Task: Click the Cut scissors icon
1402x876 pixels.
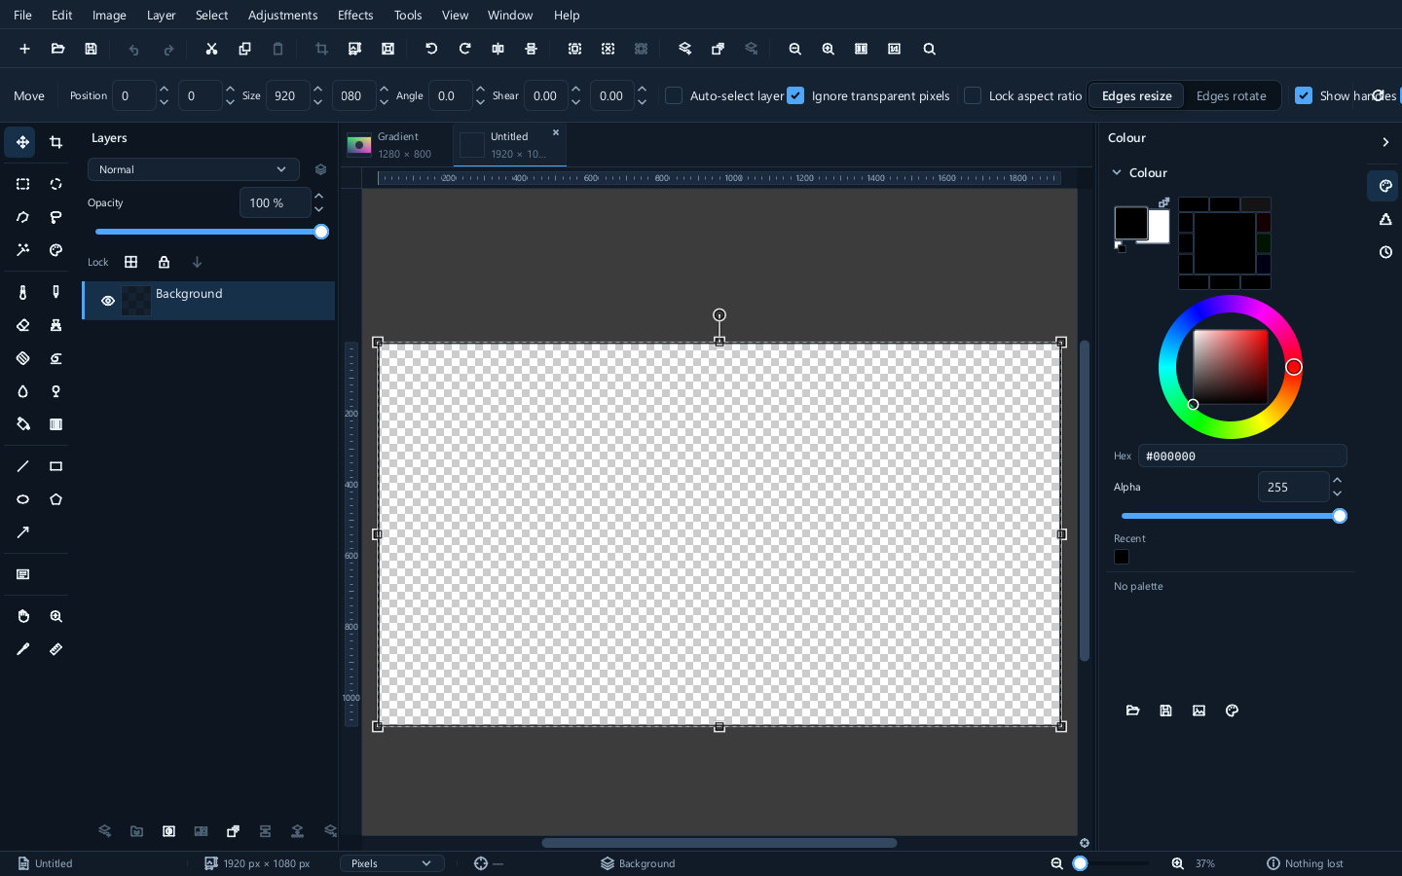Action: (x=211, y=49)
